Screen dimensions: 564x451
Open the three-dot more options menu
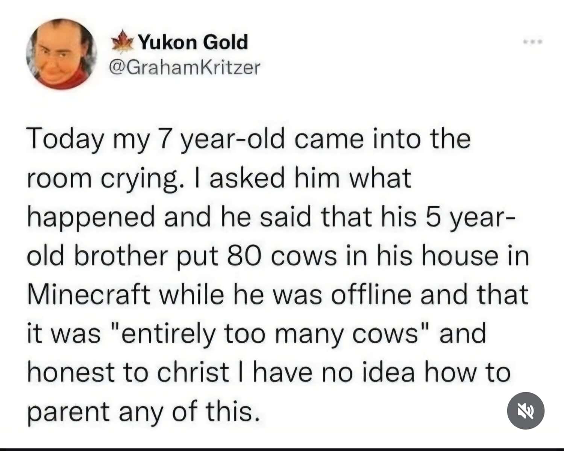tap(534, 42)
